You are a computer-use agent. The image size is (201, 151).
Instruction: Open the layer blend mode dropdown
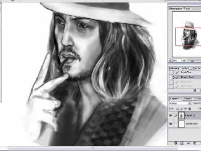point(180,104)
